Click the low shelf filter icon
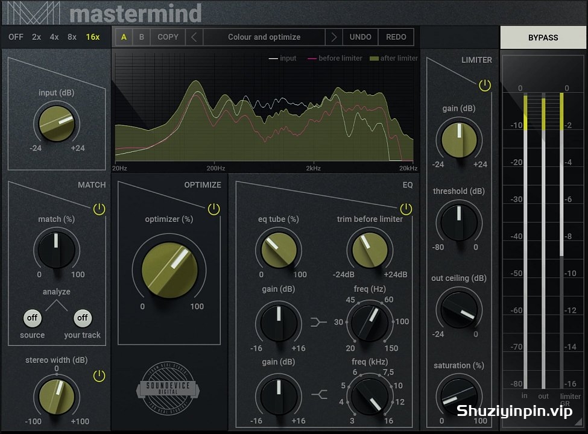The width and height of the screenshot is (588, 434). tap(319, 322)
